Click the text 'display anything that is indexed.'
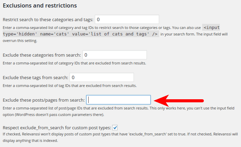 tap(30, 141)
